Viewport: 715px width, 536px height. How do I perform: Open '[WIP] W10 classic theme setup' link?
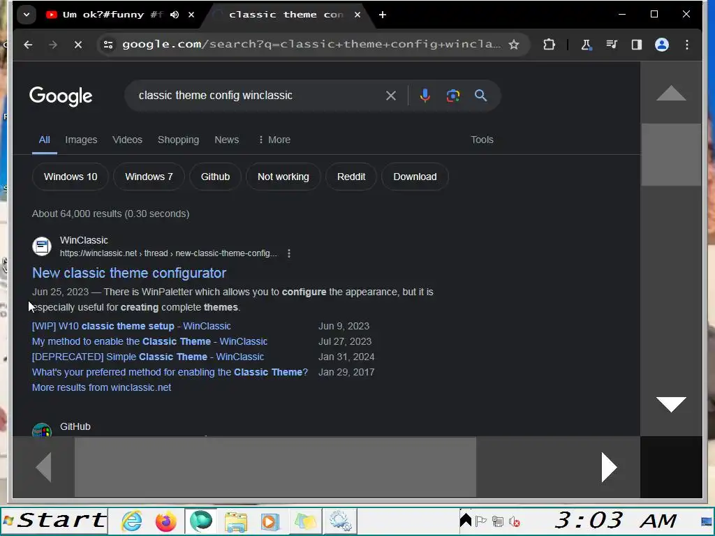point(131,327)
